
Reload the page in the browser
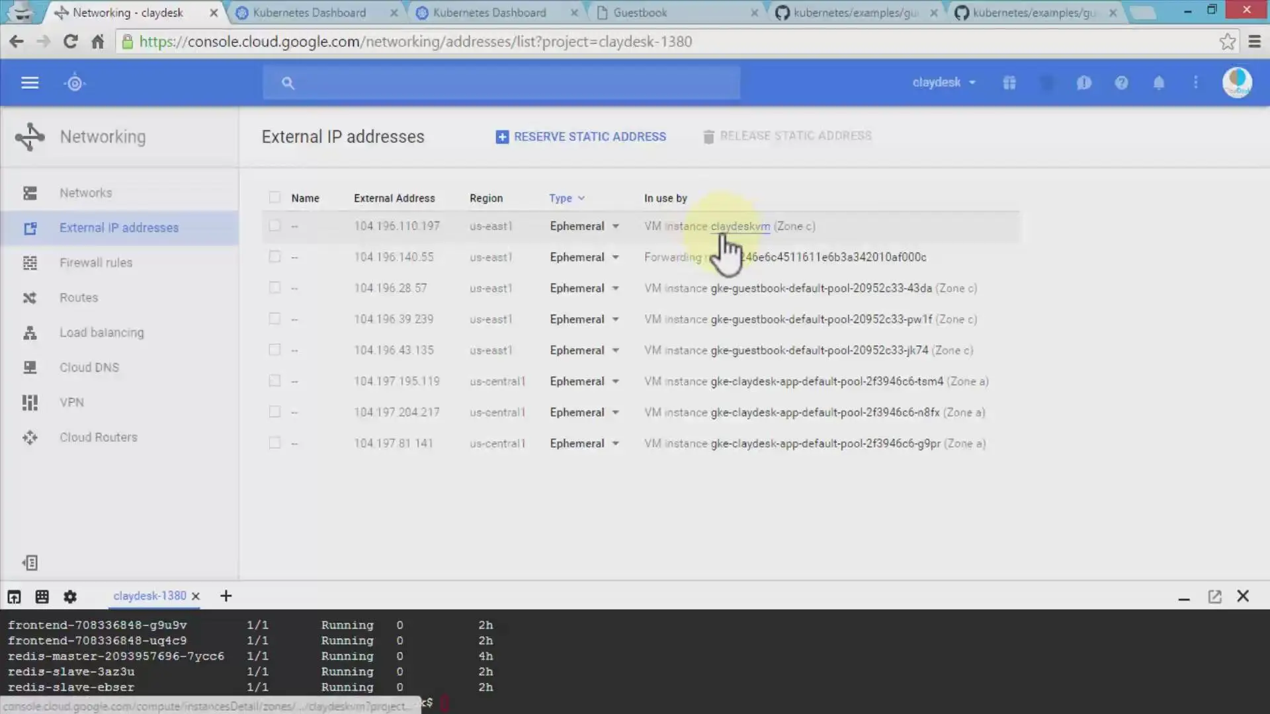(70, 42)
